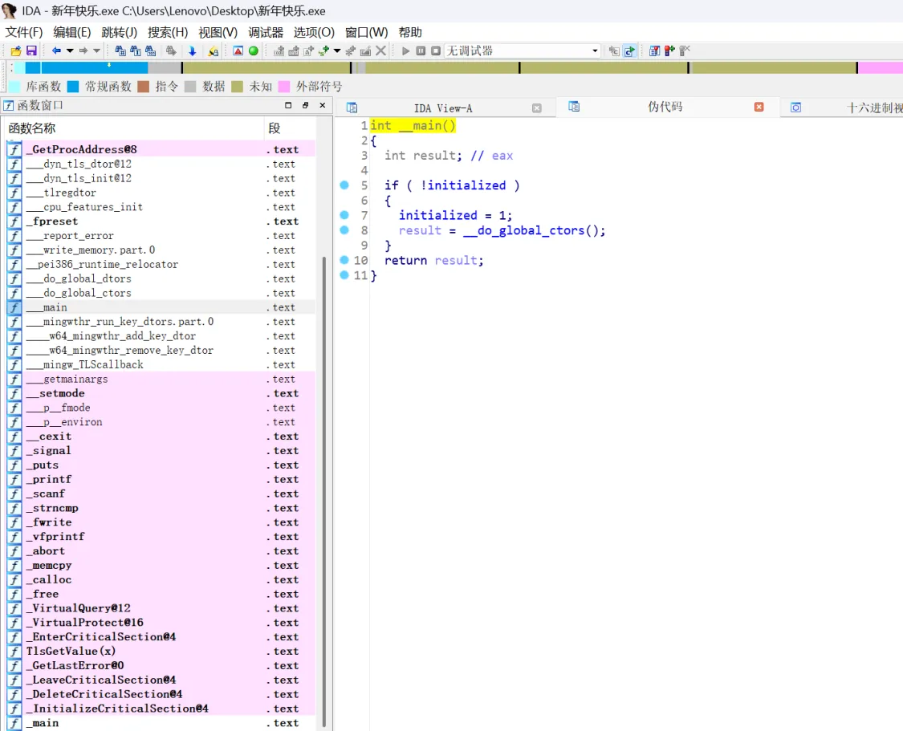Open the 窗口(W) menu
The height and width of the screenshot is (731, 903).
366,32
